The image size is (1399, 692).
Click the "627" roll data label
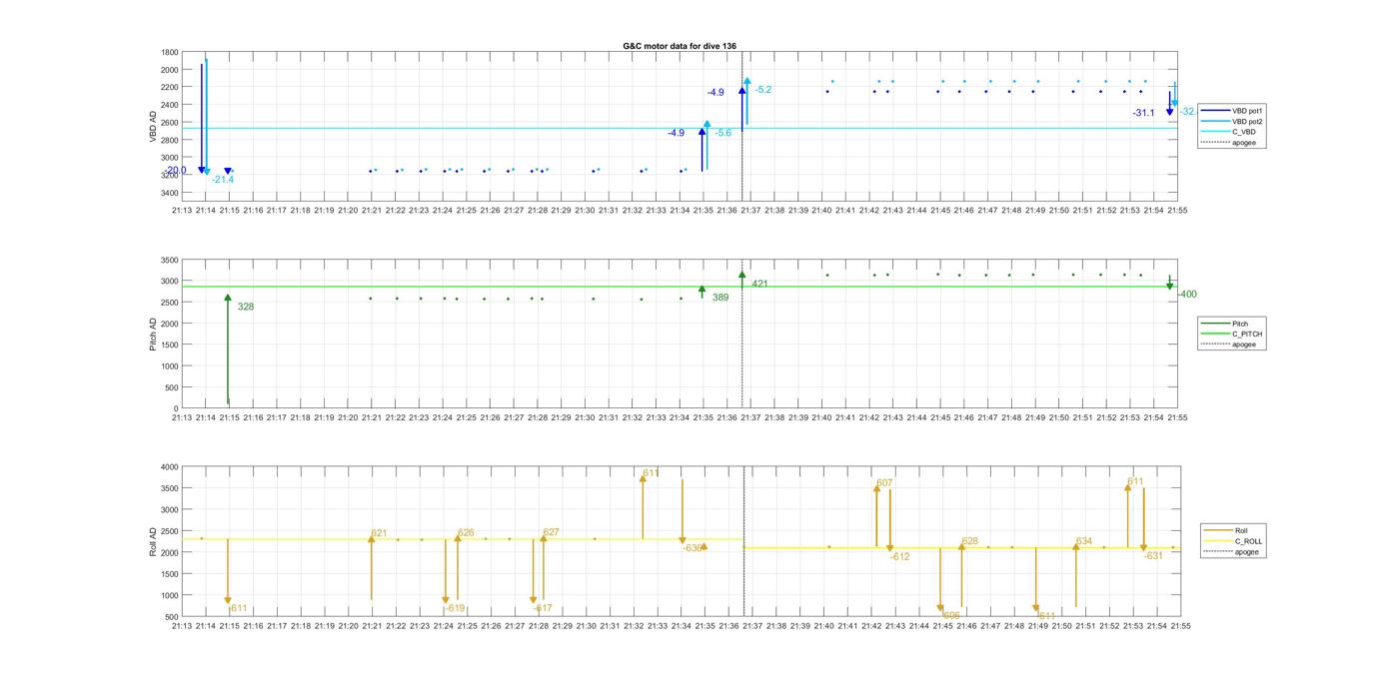[551, 532]
